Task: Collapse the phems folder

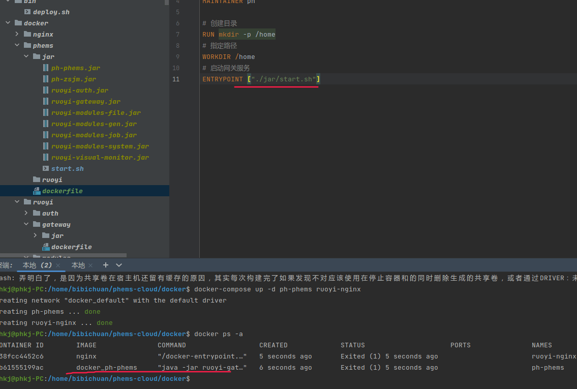Action: [x=17, y=45]
